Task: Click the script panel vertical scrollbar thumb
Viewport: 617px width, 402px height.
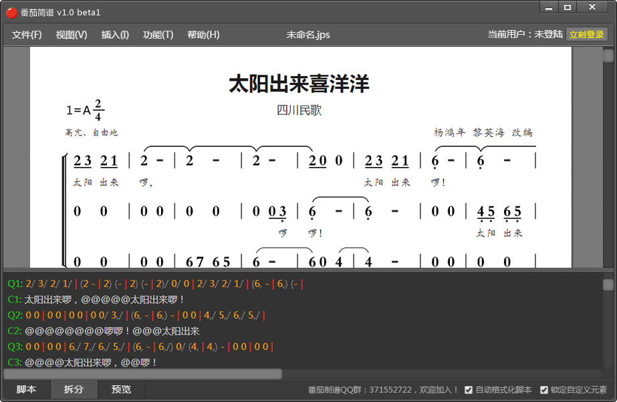Action: click(x=608, y=285)
